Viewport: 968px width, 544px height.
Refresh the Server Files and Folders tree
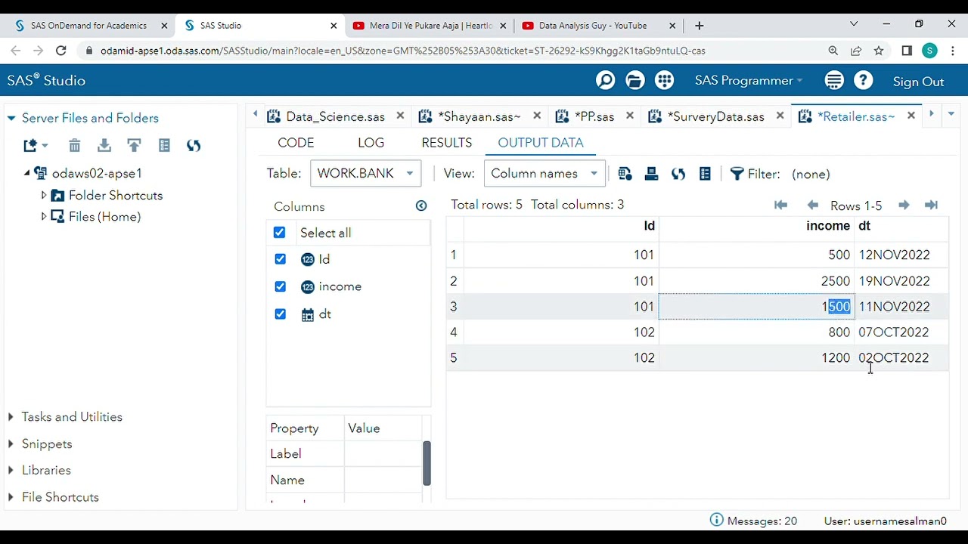tap(194, 145)
